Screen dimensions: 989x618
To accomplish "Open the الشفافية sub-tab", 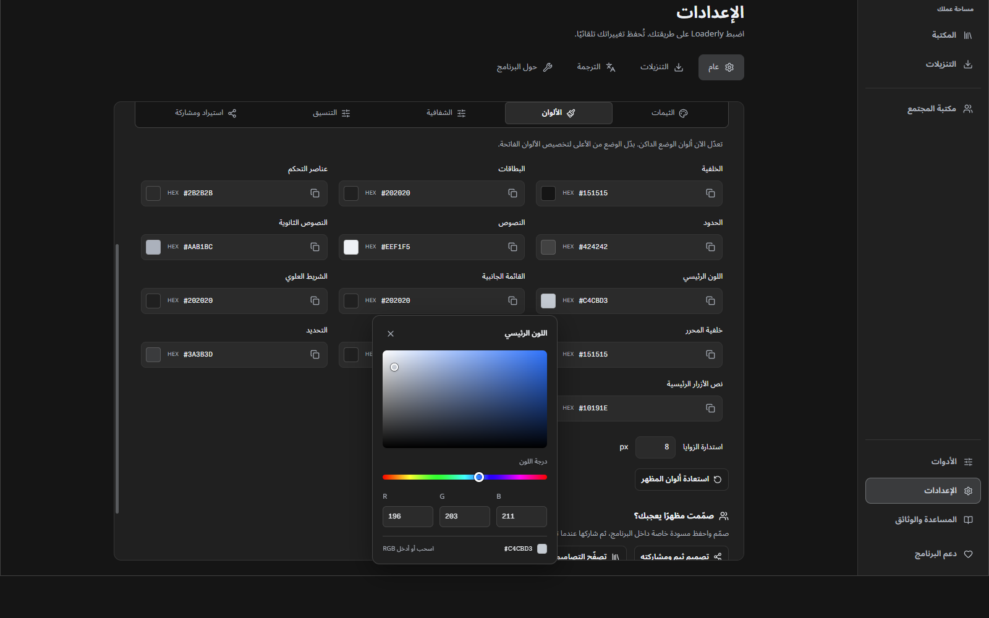I will tap(446, 113).
